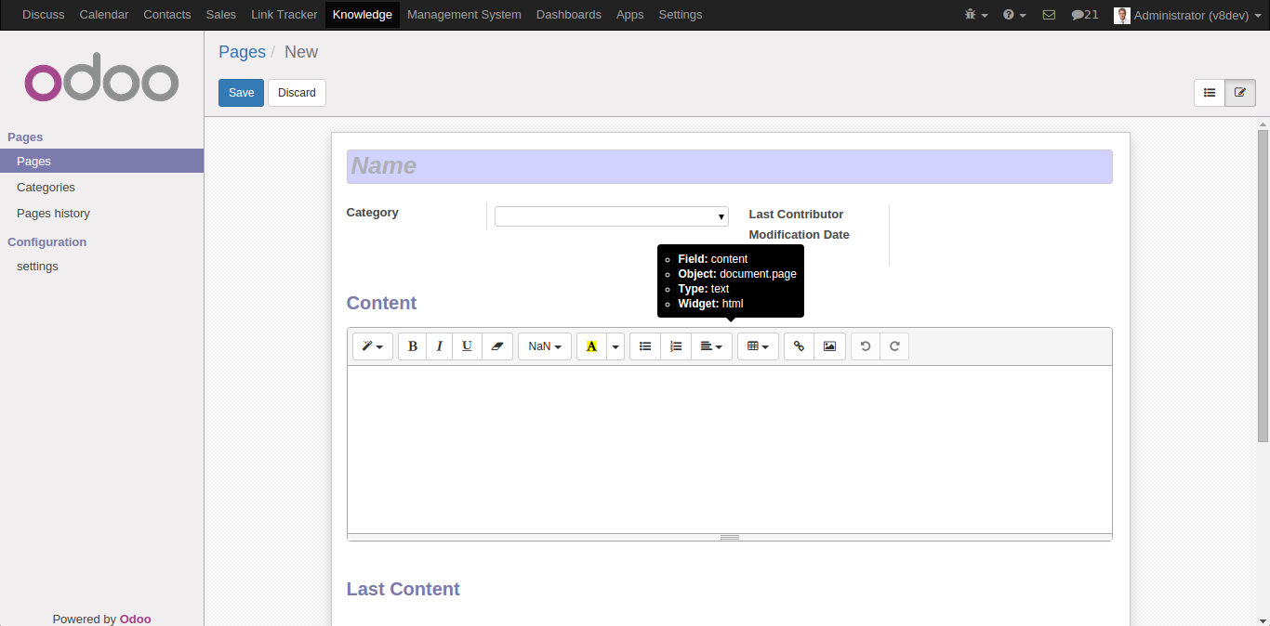Apply italic formatting to content
The height and width of the screenshot is (626, 1270).
pos(440,346)
